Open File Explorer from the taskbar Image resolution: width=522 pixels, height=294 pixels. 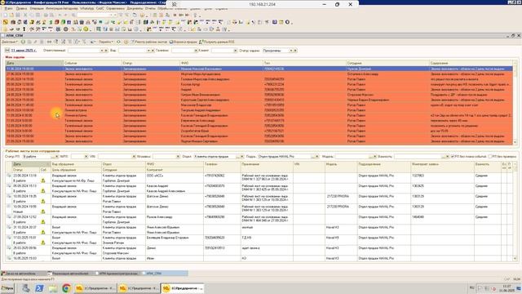[x=53, y=288]
